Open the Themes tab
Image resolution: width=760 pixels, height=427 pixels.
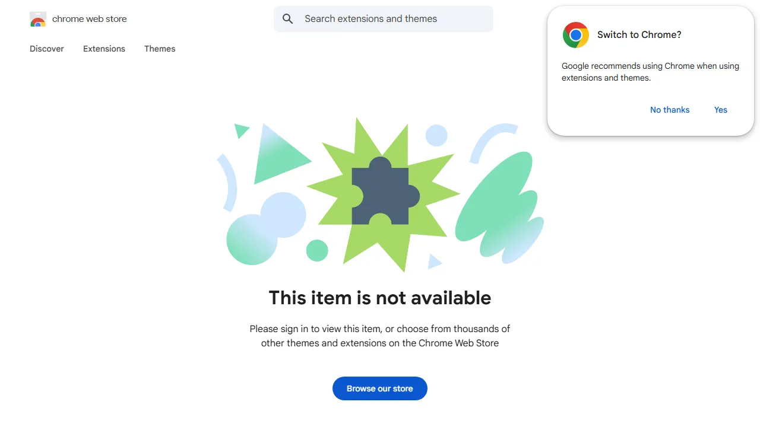click(x=159, y=49)
